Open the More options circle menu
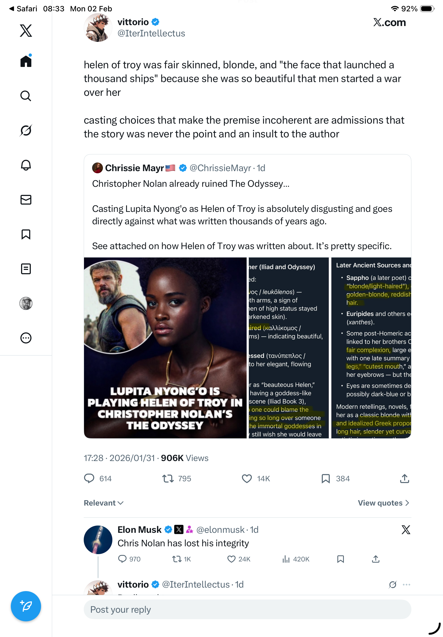Image resolution: width=443 pixels, height=637 pixels. click(x=26, y=338)
